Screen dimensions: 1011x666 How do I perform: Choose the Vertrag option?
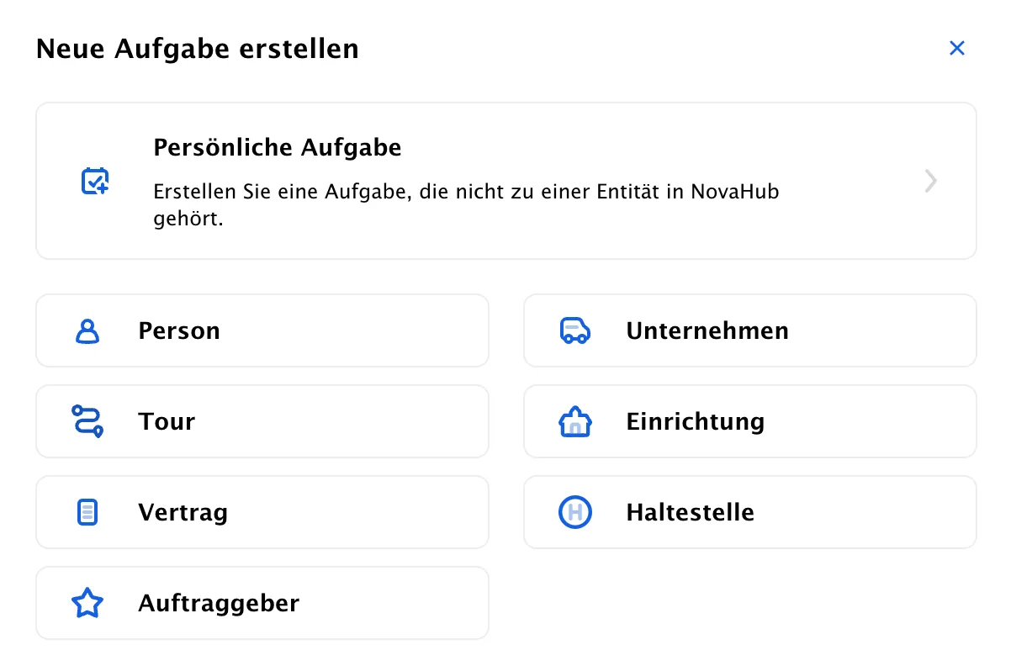[x=262, y=512]
